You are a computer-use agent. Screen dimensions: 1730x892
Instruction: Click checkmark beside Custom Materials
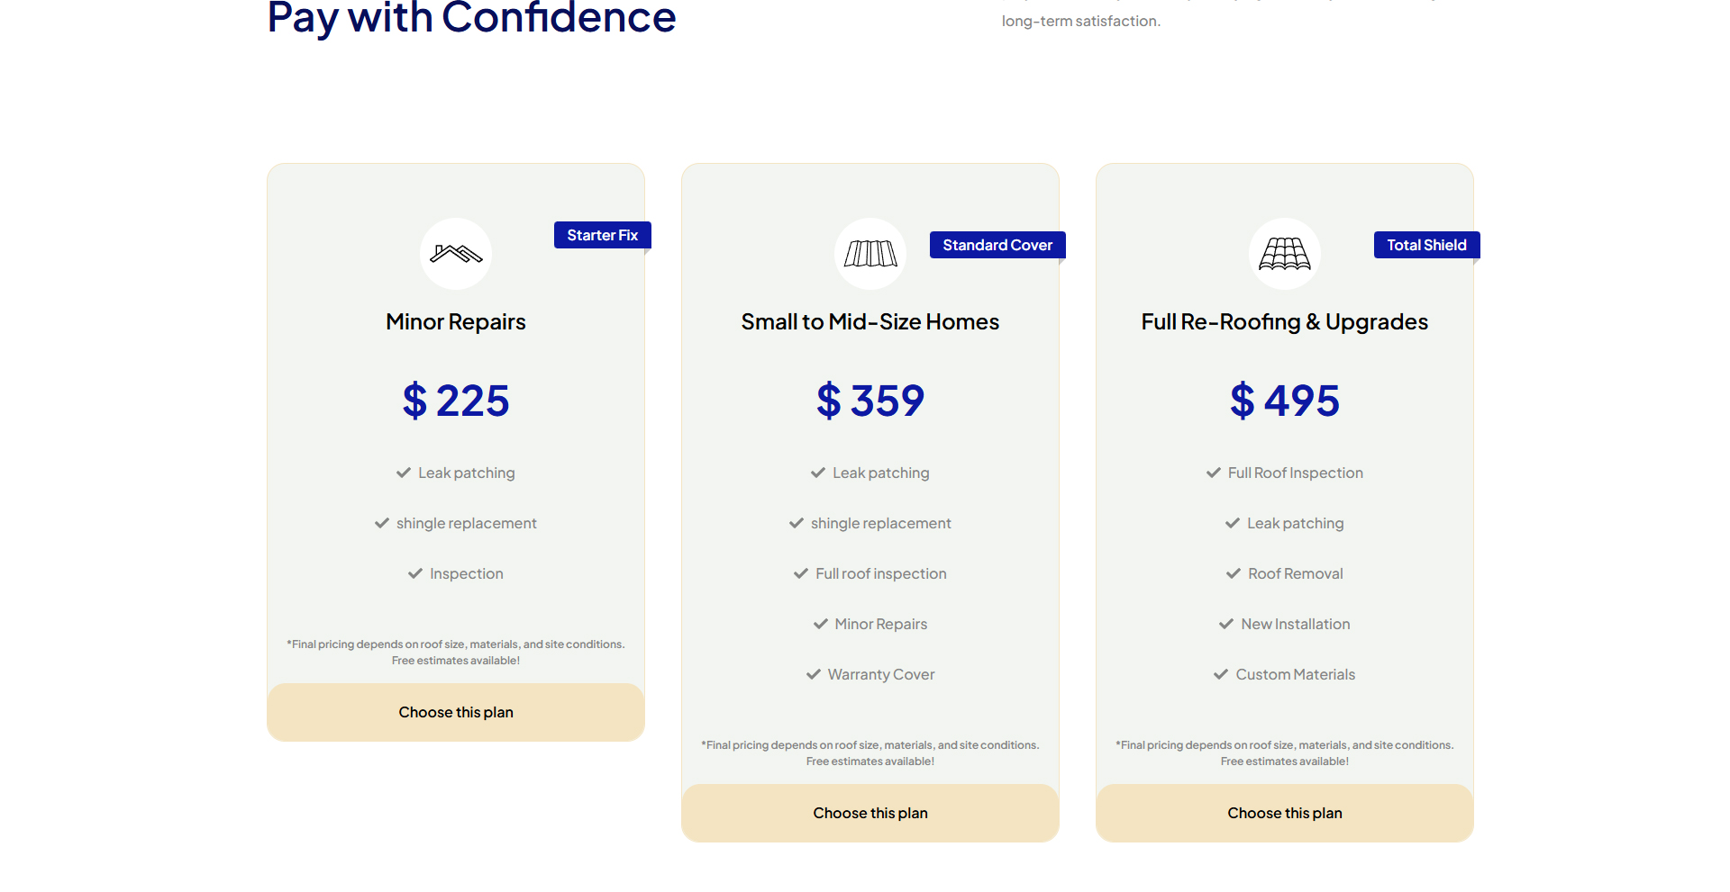click(x=1221, y=674)
